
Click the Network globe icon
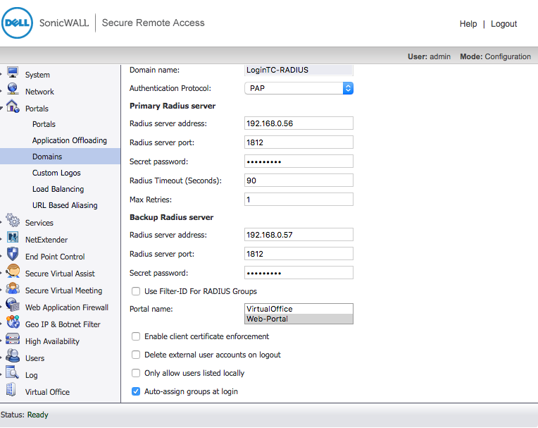click(13, 89)
